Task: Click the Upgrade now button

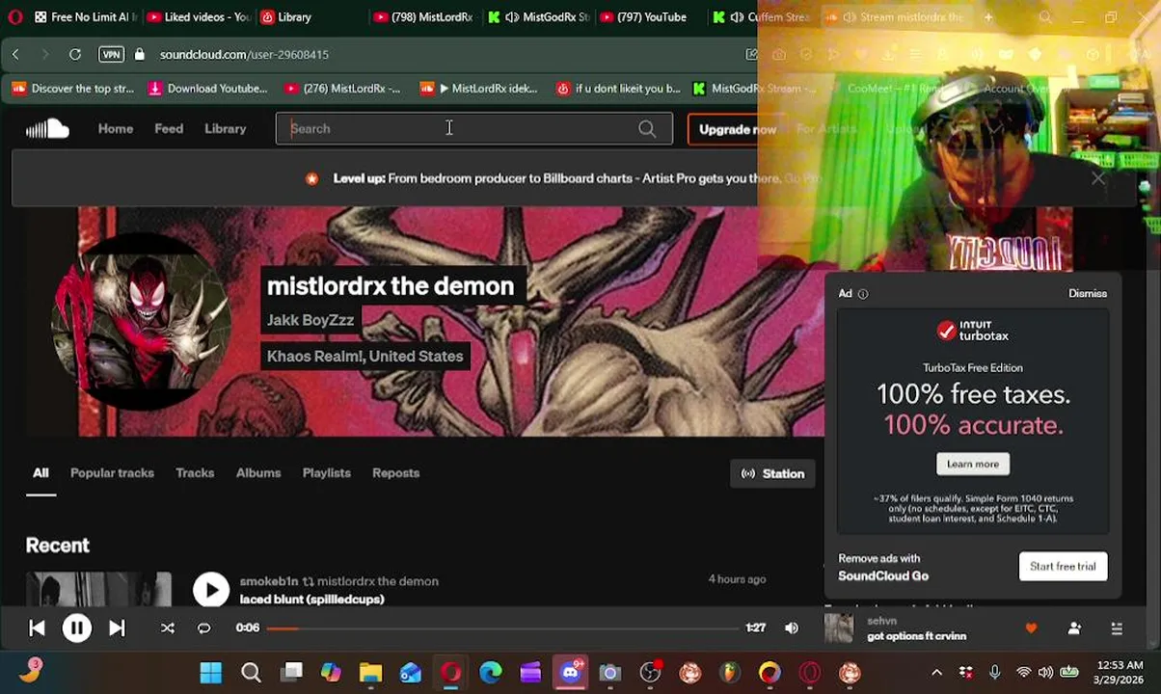Action: [737, 129]
